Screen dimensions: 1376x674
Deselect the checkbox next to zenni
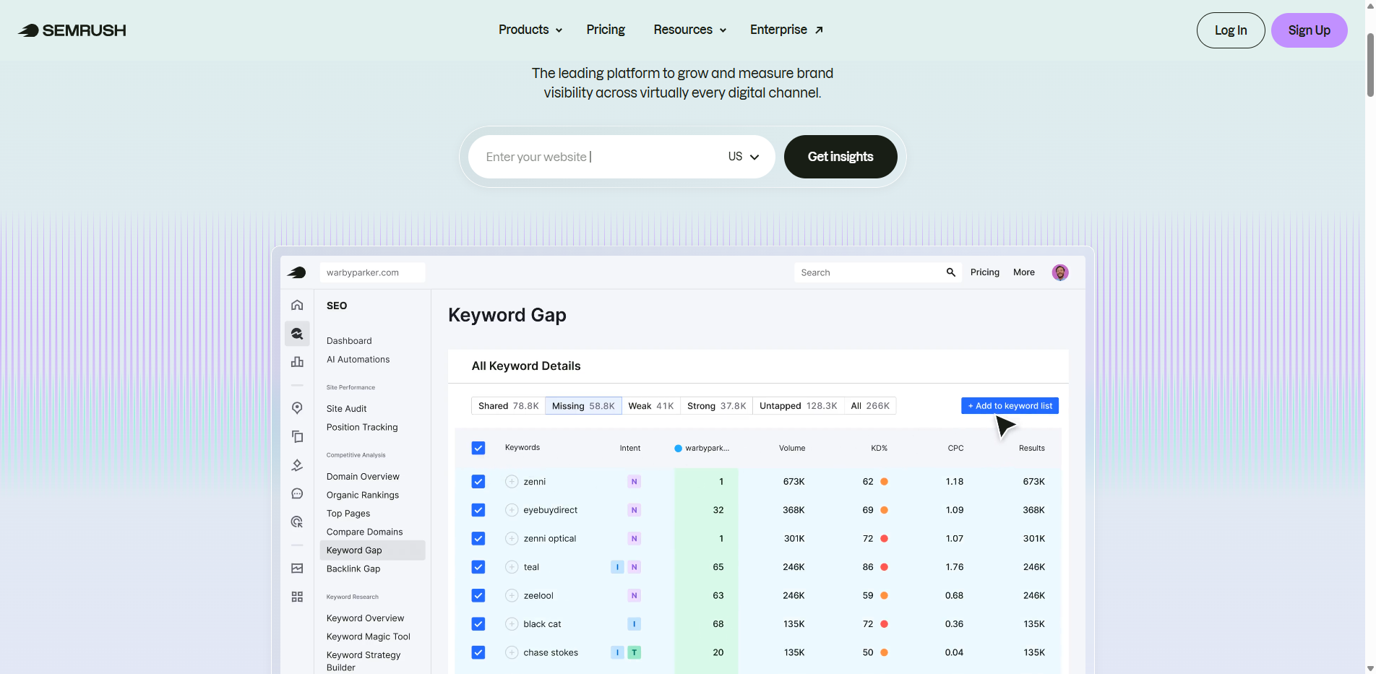click(x=478, y=481)
